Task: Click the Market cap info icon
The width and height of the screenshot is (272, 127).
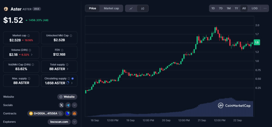Action: pyautogui.click(x=29, y=35)
